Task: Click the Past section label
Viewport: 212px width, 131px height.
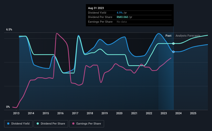Action: (168, 36)
